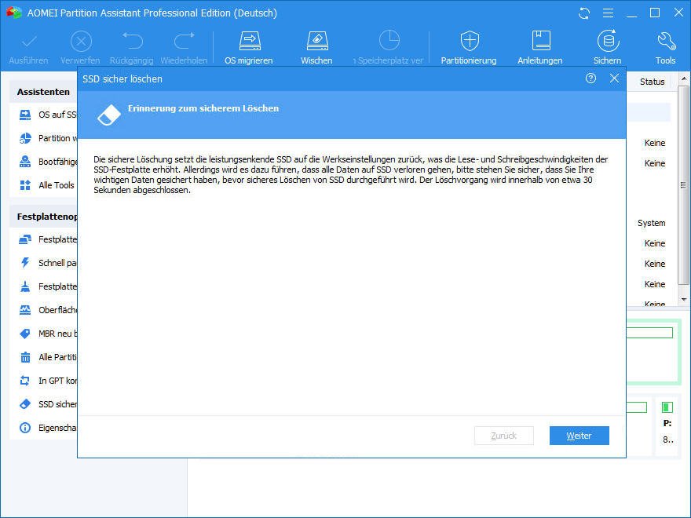The width and height of the screenshot is (691, 518).
Task: Click the Oberflächentest sidebar icon
Action: tap(25, 310)
